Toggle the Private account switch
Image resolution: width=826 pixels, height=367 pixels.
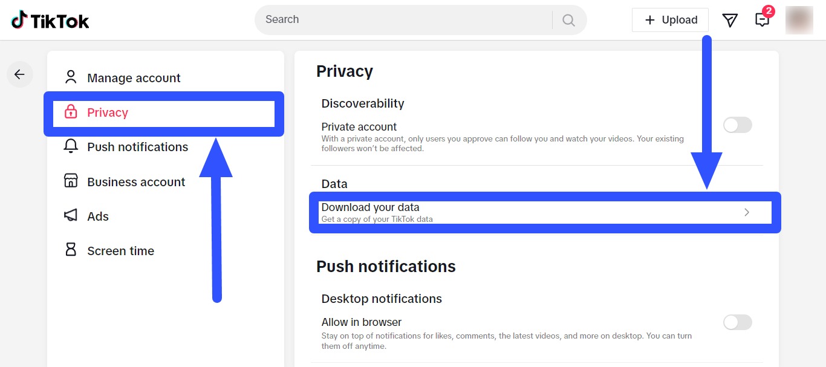737,125
